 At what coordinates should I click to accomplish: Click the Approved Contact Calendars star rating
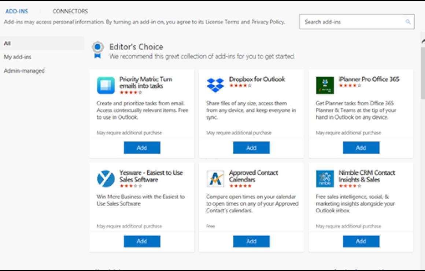(x=240, y=186)
